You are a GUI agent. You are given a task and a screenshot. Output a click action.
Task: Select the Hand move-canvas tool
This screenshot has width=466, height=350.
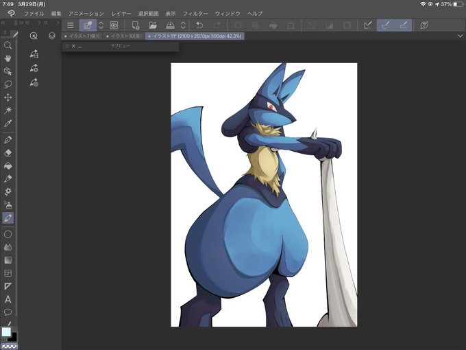8,58
